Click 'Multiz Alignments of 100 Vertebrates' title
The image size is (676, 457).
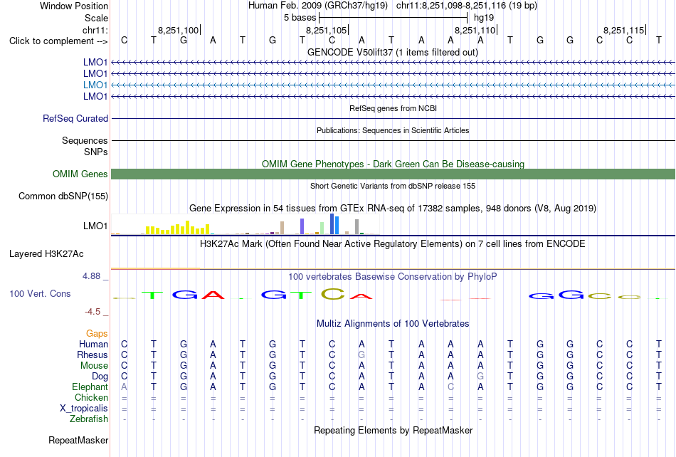click(x=393, y=324)
